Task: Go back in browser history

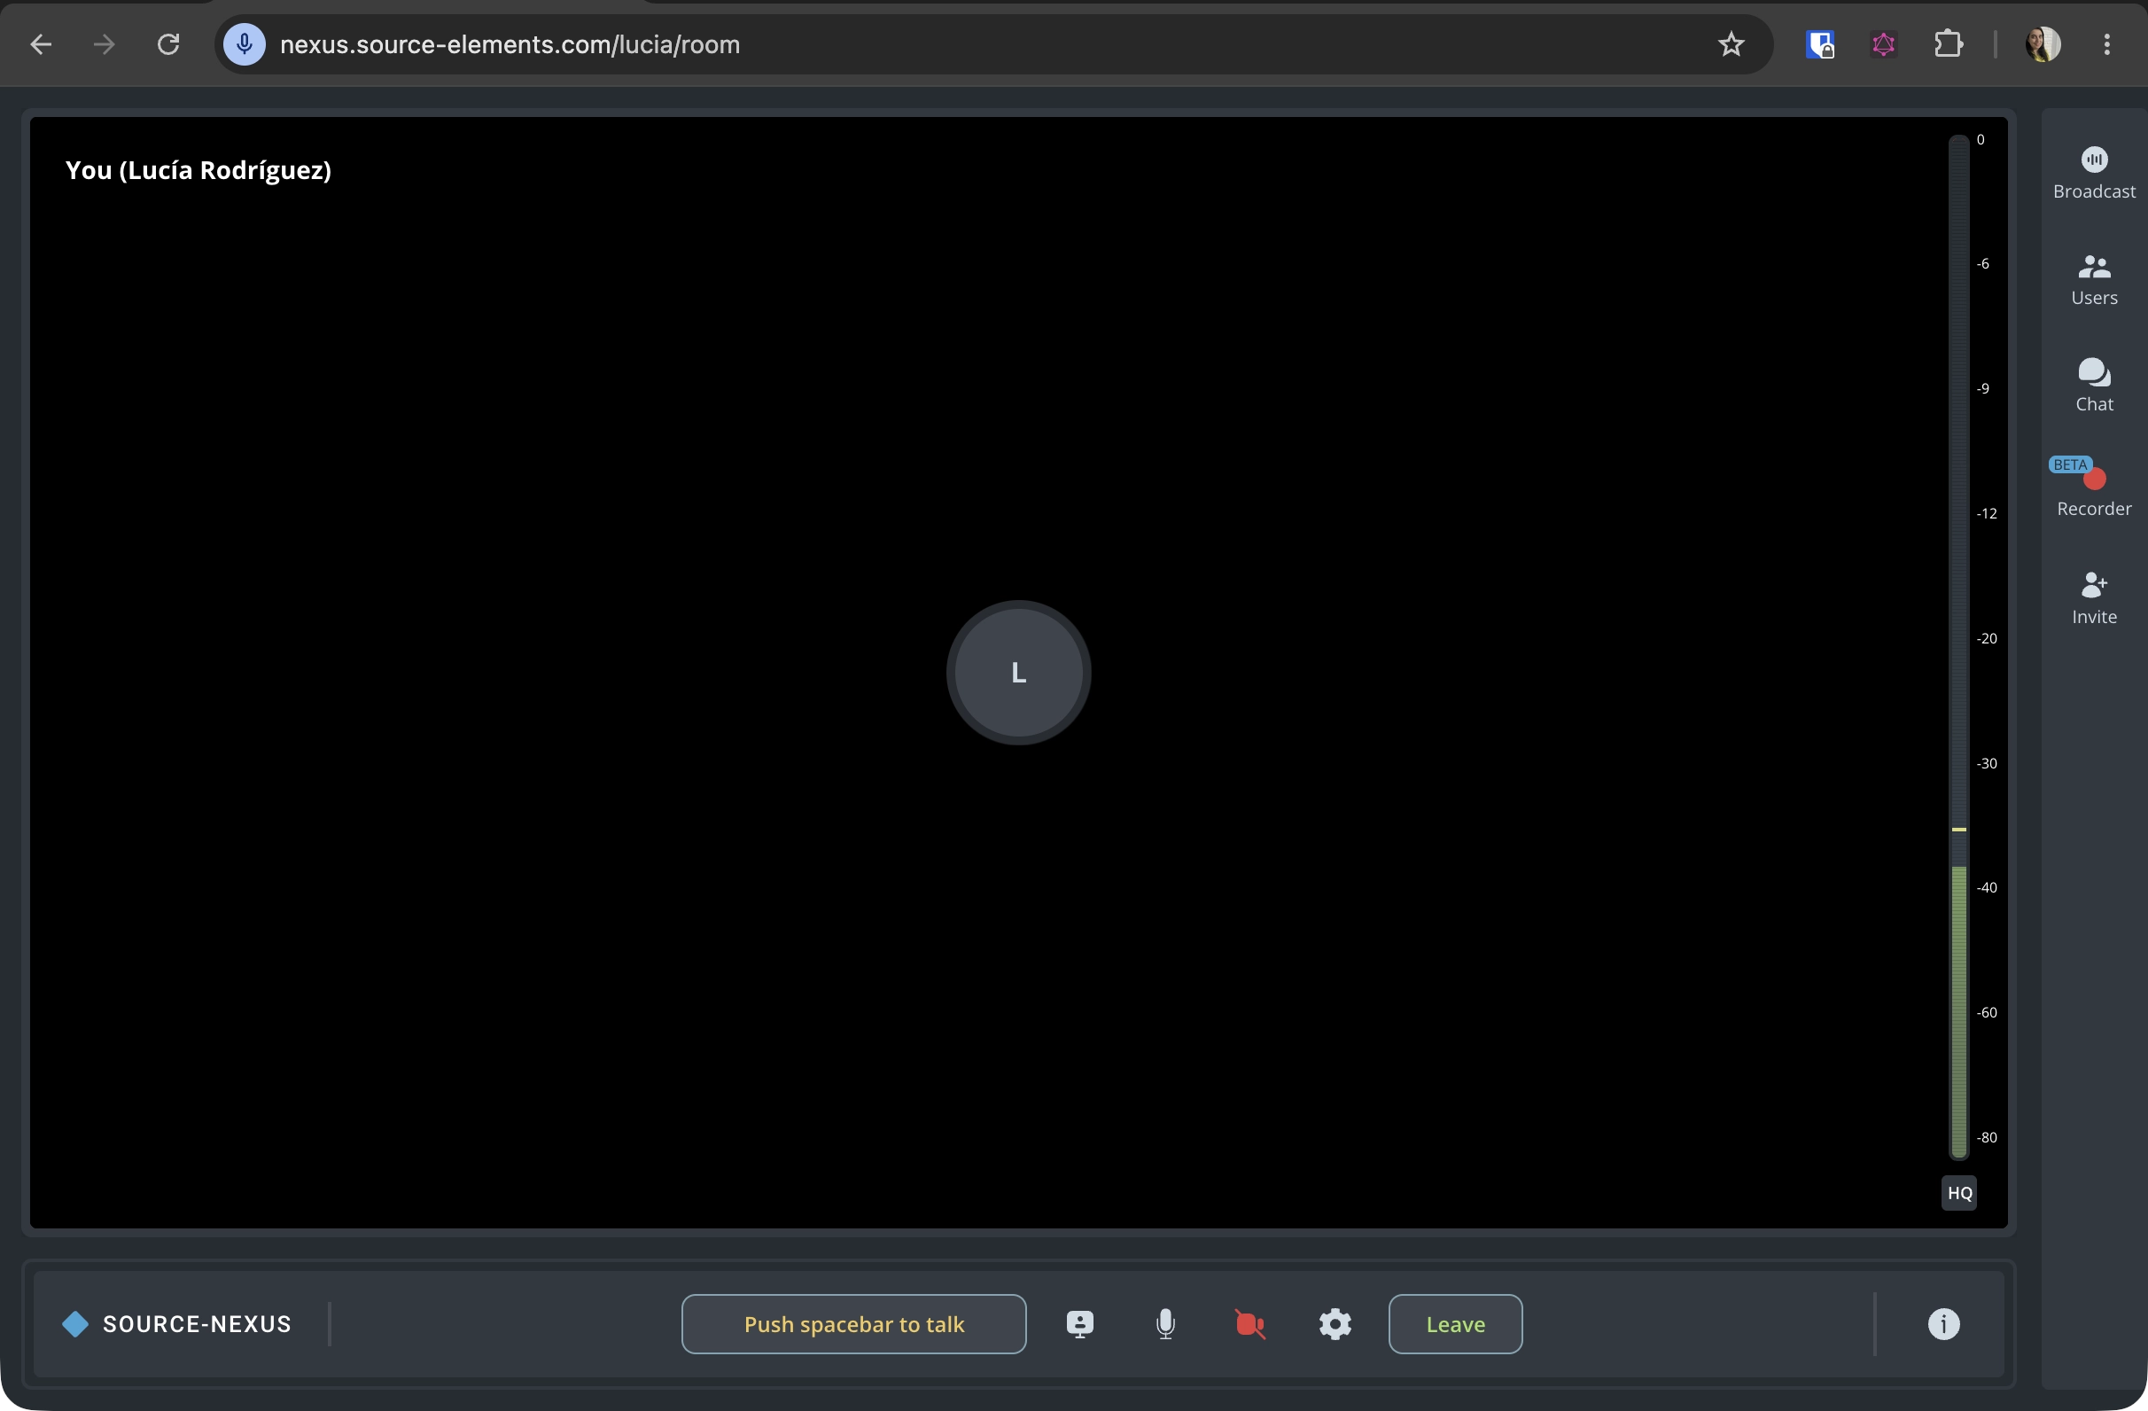Action: tap(41, 44)
